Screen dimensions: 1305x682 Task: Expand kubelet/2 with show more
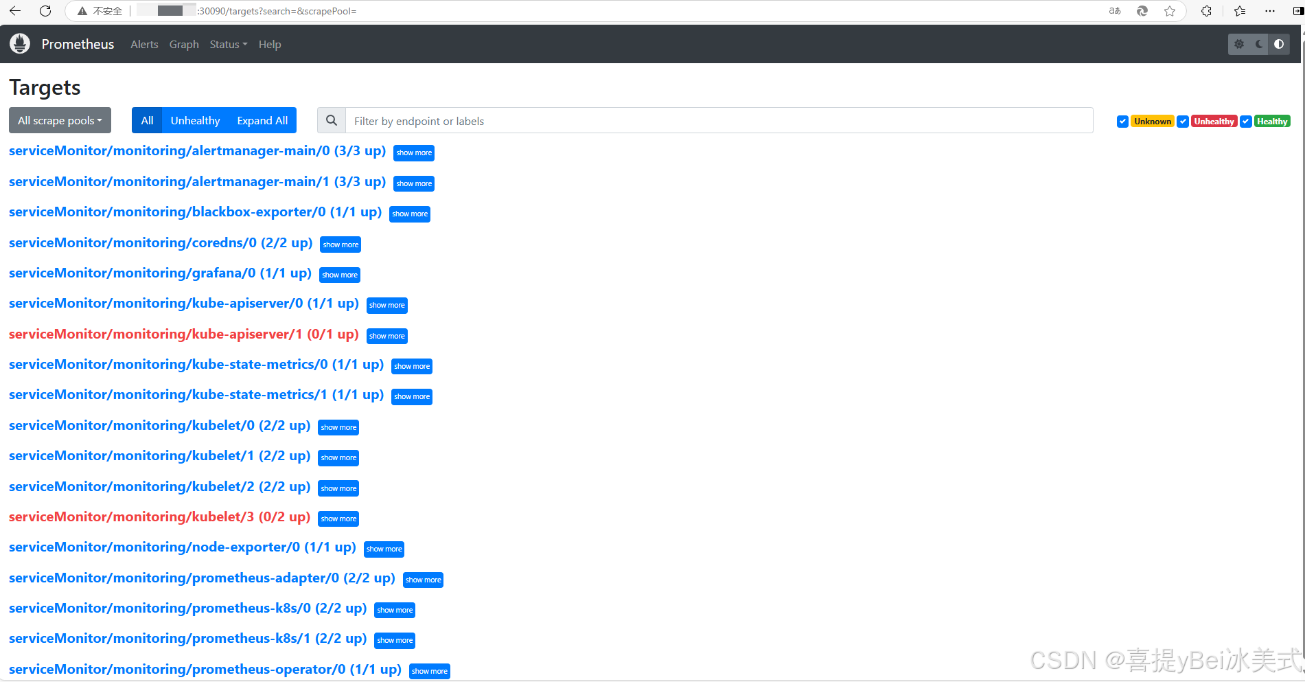338,488
